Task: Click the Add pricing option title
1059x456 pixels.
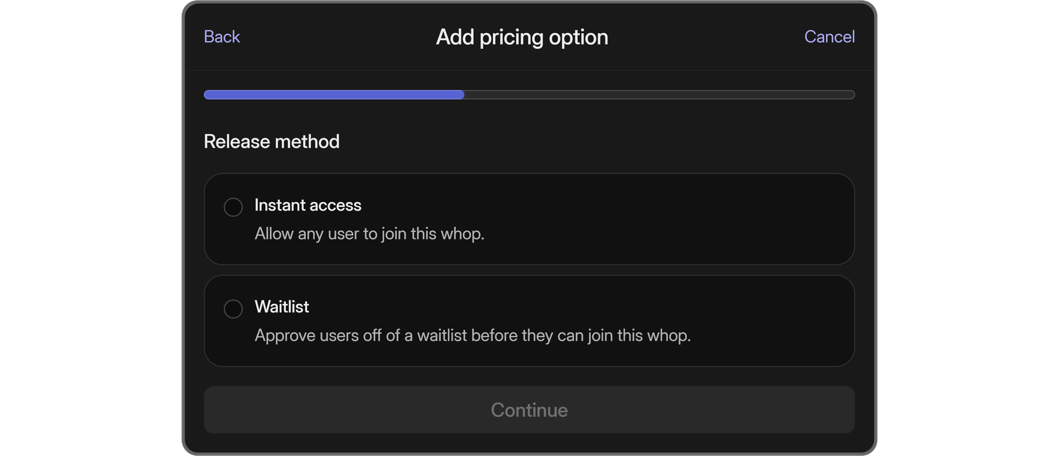Action: (522, 37)
